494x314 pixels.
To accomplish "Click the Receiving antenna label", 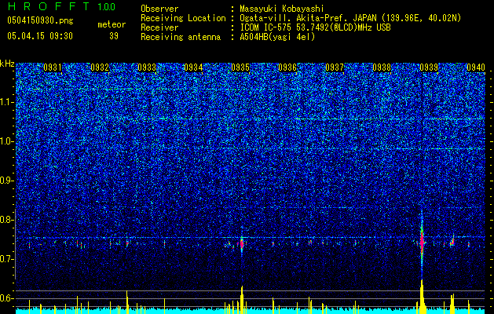I will coord(181,37).
